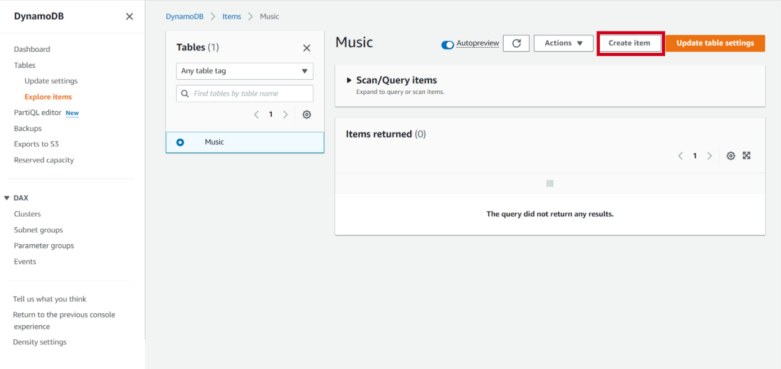Image resolution: width=781 pixels, height=369 pixels.
Task: Click Return to the previous console experience
Action: pyautogui.click(x=64, y=321)
